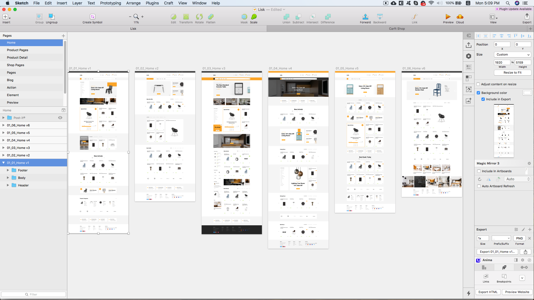Apply Difference boolean operation
This screenshot has width=534, height=300.
(328, 18)
